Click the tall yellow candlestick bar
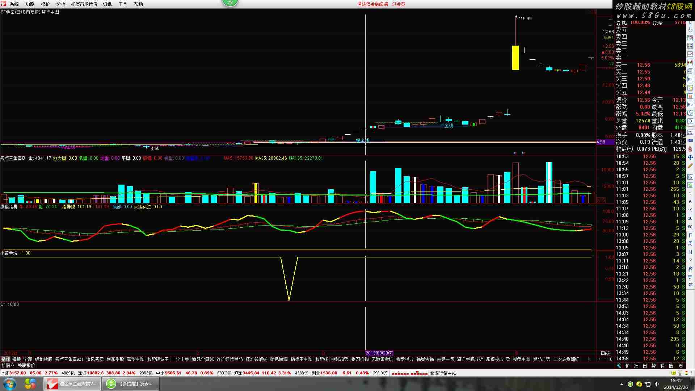This screenshot has height=391, width=695. click(x=515, y=58)
